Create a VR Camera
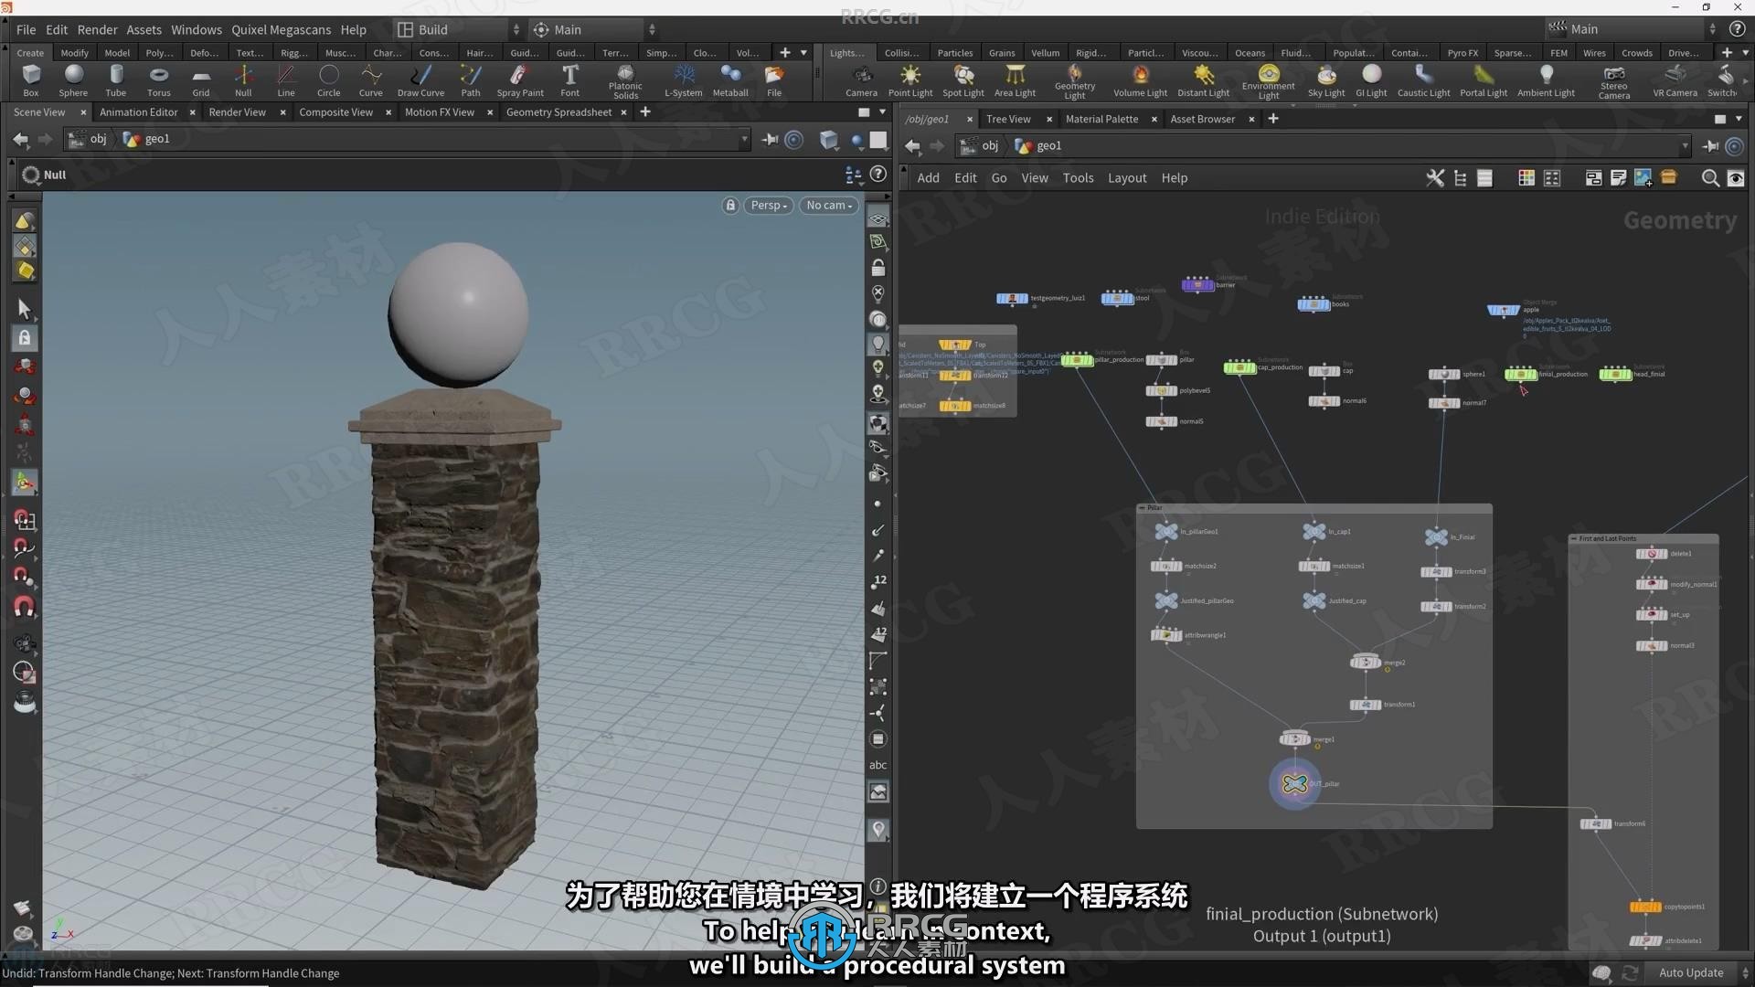Image resolution: width=1755 pixels, height=987 pixels. [1675, 80]
